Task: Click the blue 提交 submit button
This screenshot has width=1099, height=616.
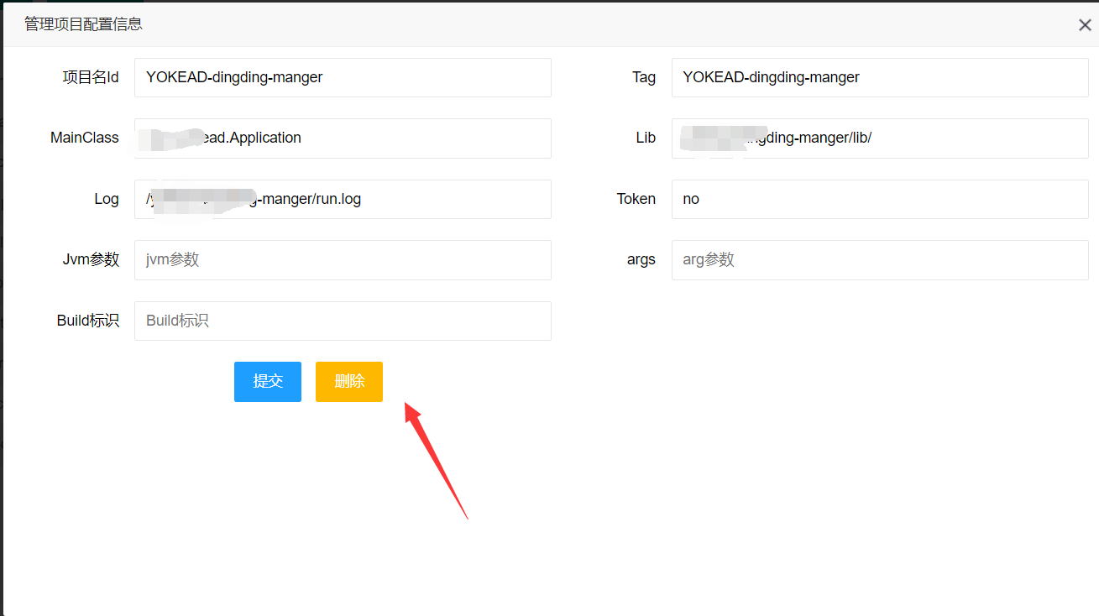Action: tap(268, 382)
